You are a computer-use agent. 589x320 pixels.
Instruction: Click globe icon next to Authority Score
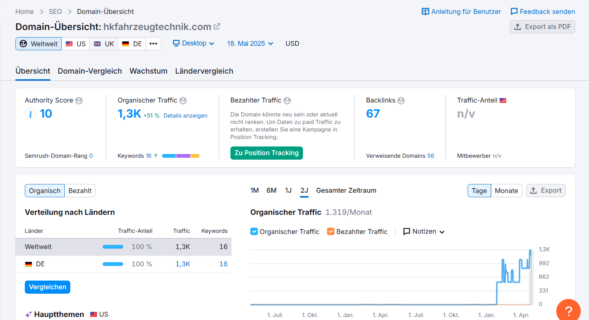click(79, 101)
